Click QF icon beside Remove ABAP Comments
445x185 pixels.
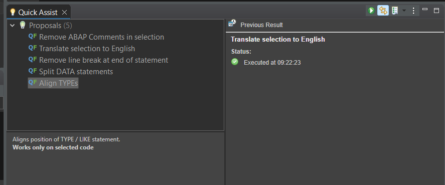coord(33,36)
